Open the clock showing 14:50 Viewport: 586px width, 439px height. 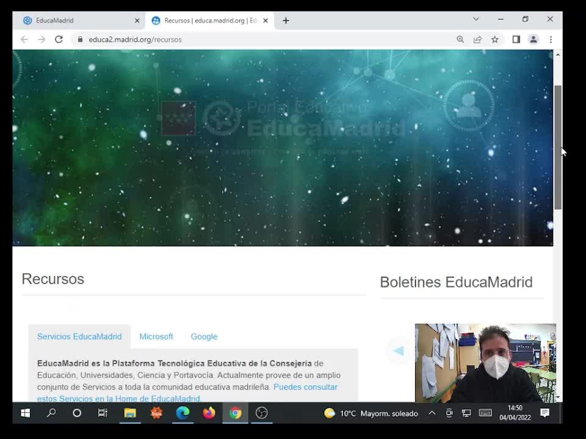coord(515,413)
